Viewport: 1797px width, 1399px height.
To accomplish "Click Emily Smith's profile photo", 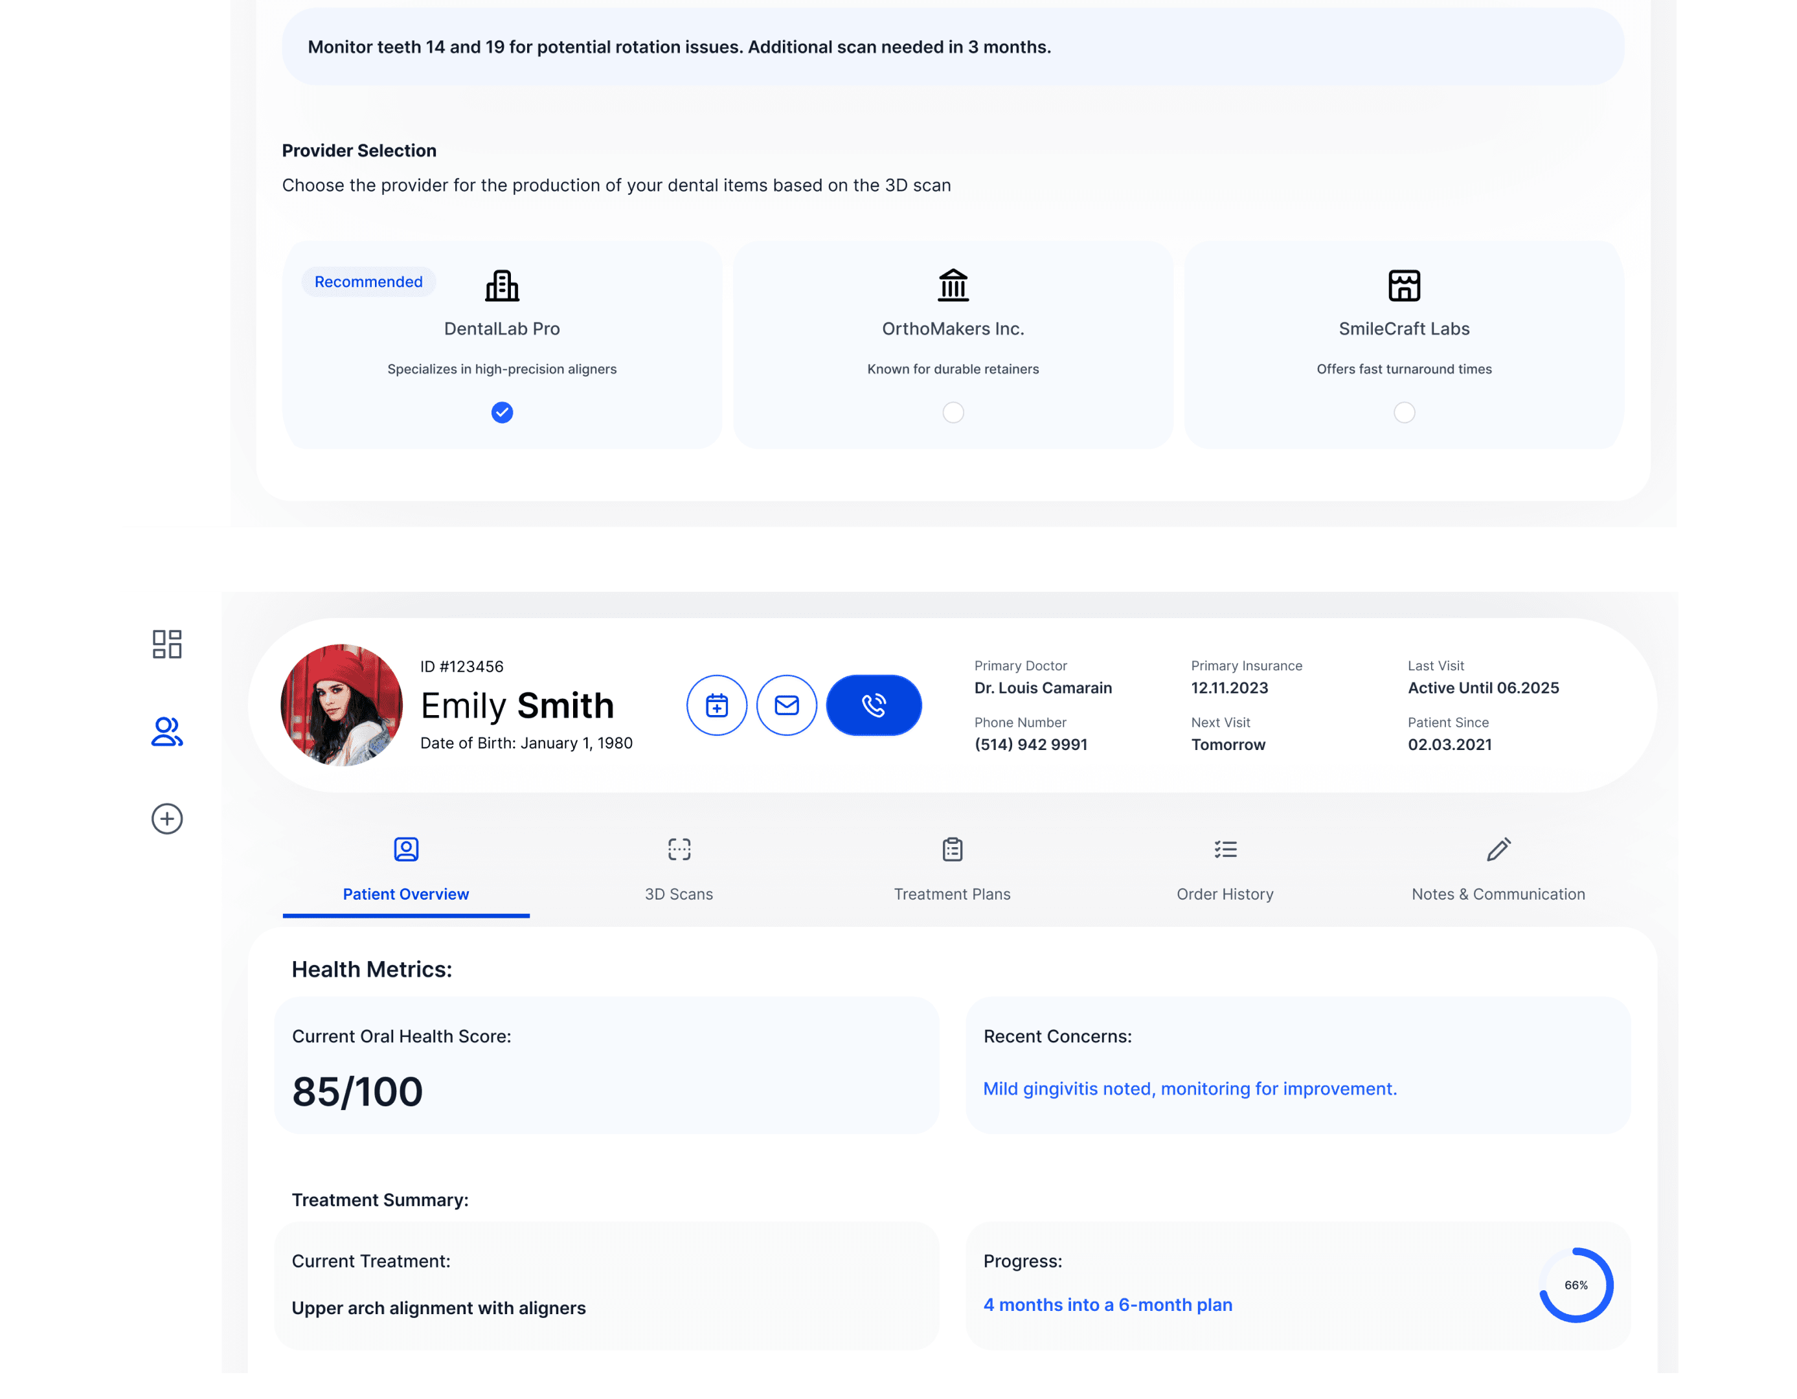I will pyautogui.click(x=341, y=705).
